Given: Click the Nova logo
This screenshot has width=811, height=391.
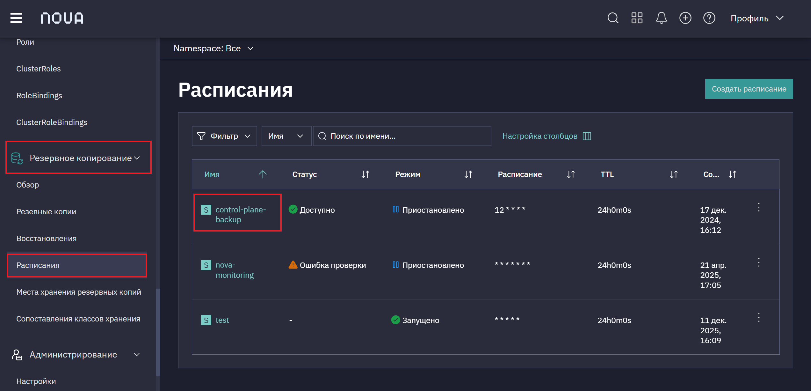Looking at the screenshot, I should (62, 18).
